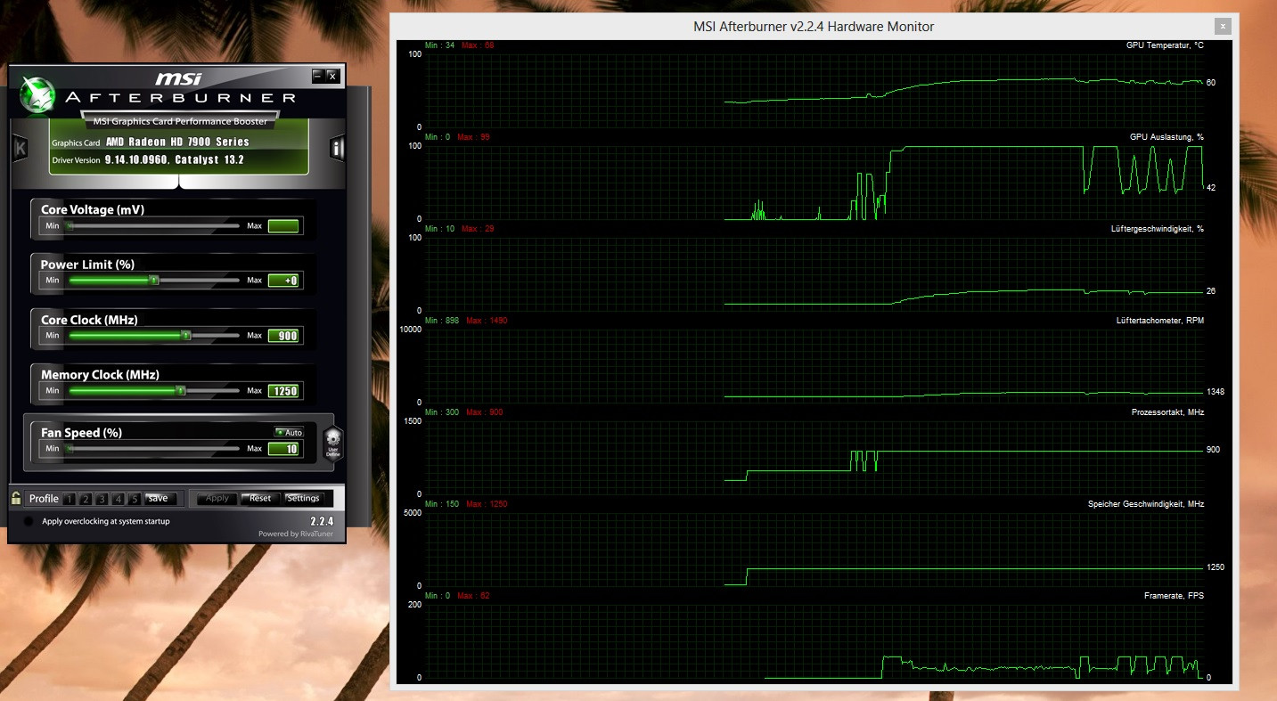Click the Fan Speed 10 value box
1277x701 pixels.
(x=284, y=449)
